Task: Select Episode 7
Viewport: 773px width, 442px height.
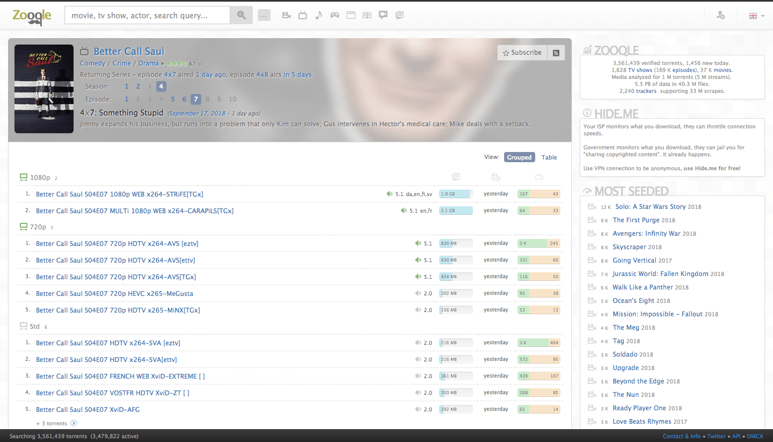Action: (x=196, y=99)
